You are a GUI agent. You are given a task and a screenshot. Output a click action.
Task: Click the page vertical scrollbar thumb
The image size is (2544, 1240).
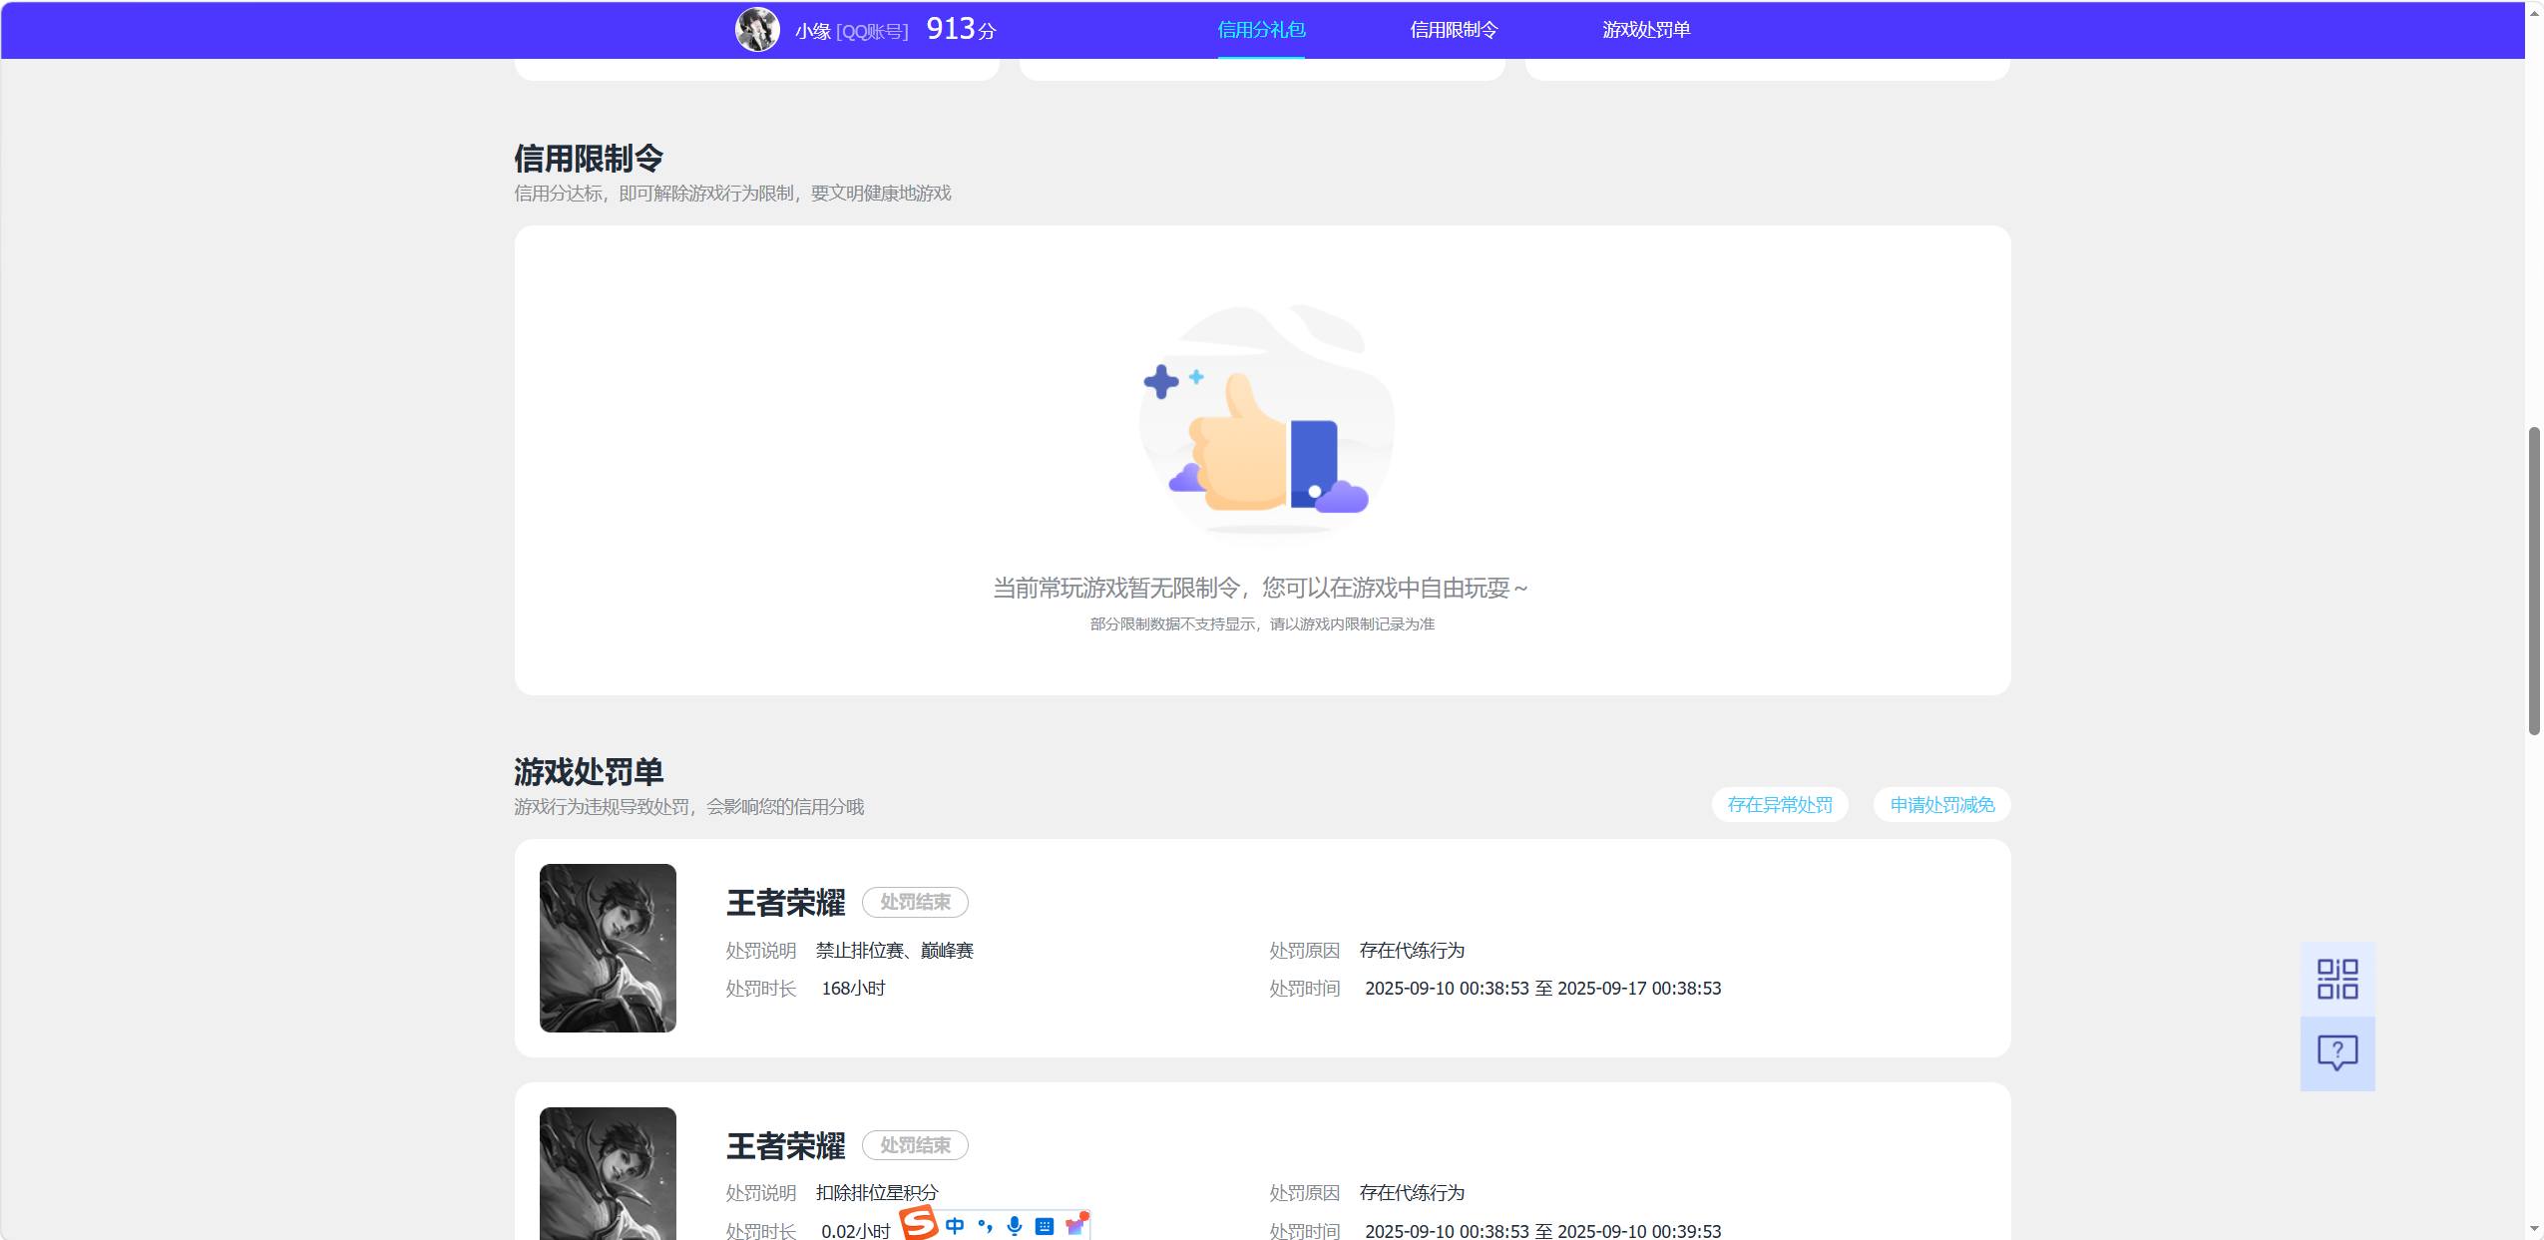tap(2534, 581)
